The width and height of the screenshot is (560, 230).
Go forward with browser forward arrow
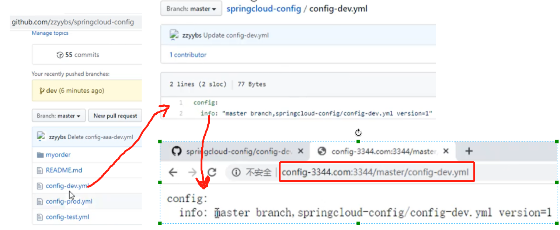coord(192,172)
